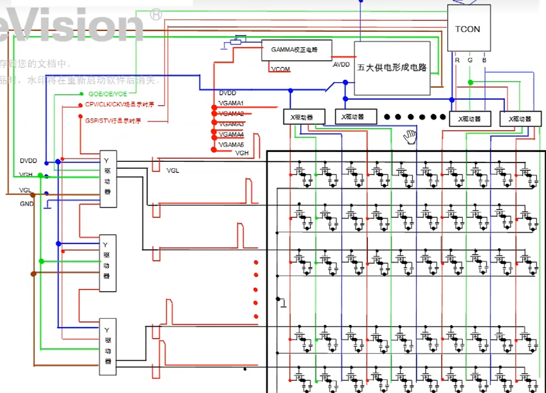Click the R label under TCON
546x393 pixels.
(x=457, y=60)
